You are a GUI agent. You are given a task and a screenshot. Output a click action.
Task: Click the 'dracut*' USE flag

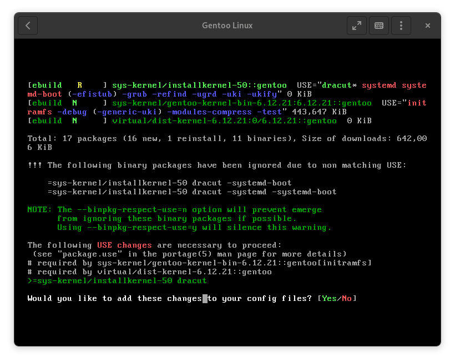339,86
